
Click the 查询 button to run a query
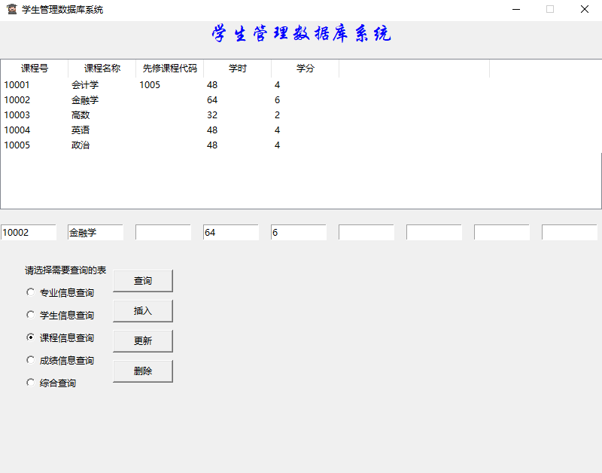[x=142, y=280]
